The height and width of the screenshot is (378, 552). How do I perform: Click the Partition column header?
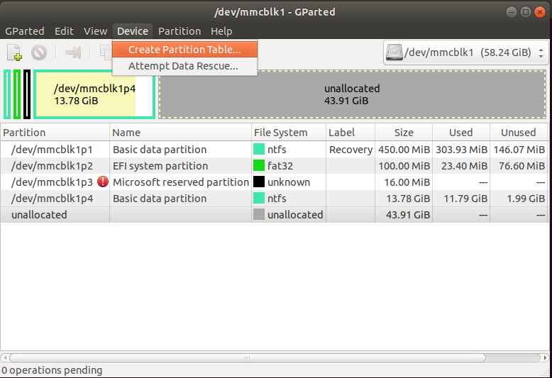[55, 133]
